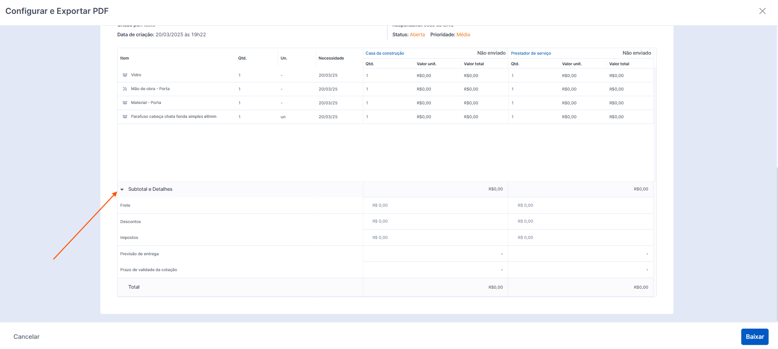Click the Total value for Prestador de serviço
This screenshot has height=349, width=778.
(641, 287)
